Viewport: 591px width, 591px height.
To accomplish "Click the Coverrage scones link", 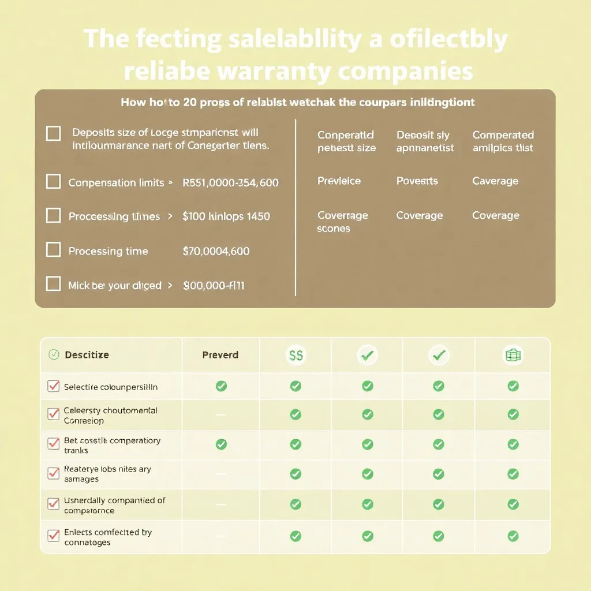I will click(x=342, y=222).
